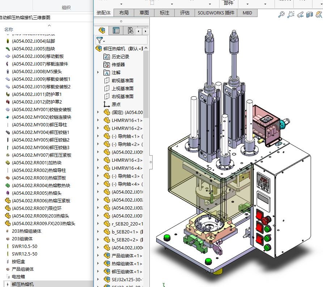Select 原点 origin in feature tree
The width and height of the screenshot is (323, 287).
(x=116, y=104)
